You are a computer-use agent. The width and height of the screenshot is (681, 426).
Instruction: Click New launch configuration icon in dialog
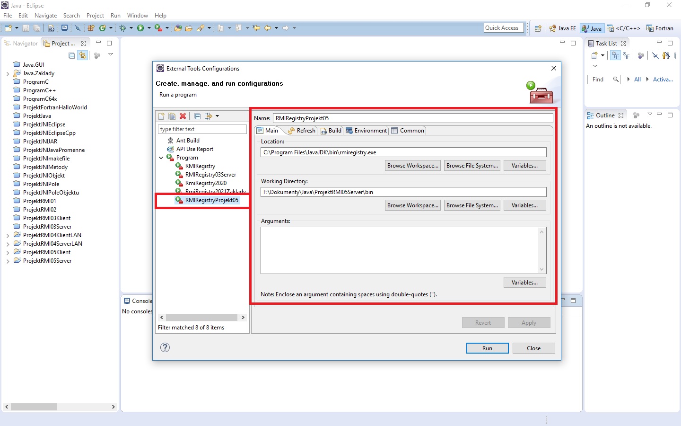[161, 116]
